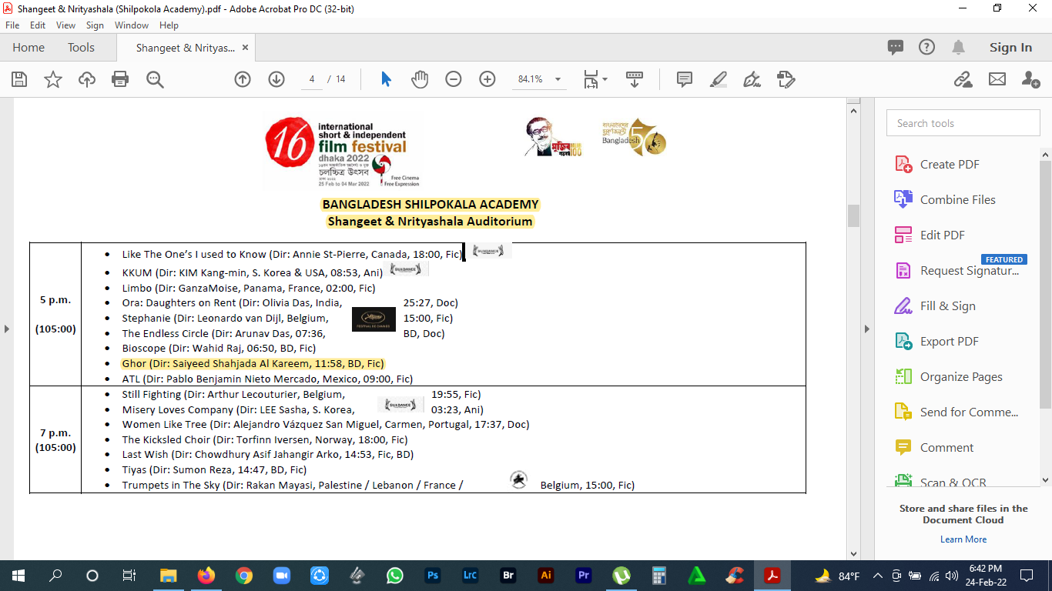
Task: Add the document to starred files
Action: click(x=53, y=79)
